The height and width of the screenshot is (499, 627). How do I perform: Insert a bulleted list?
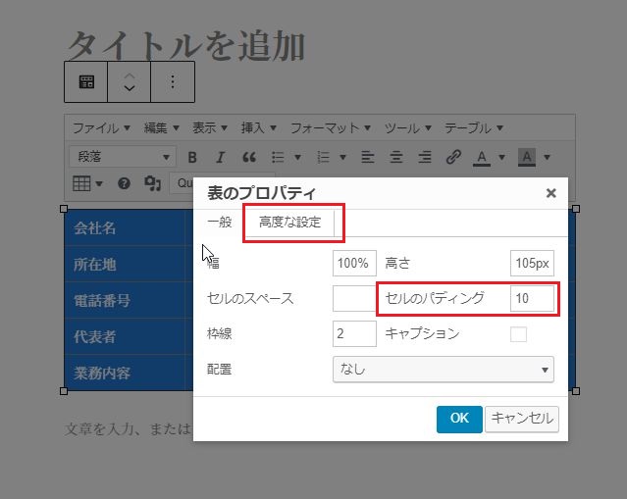point(278,158)
